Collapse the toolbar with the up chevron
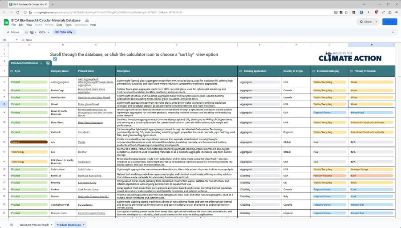Image resolution: width=401 pixels, height=228 pixels. pyautogui.click(x=393, y=32)
